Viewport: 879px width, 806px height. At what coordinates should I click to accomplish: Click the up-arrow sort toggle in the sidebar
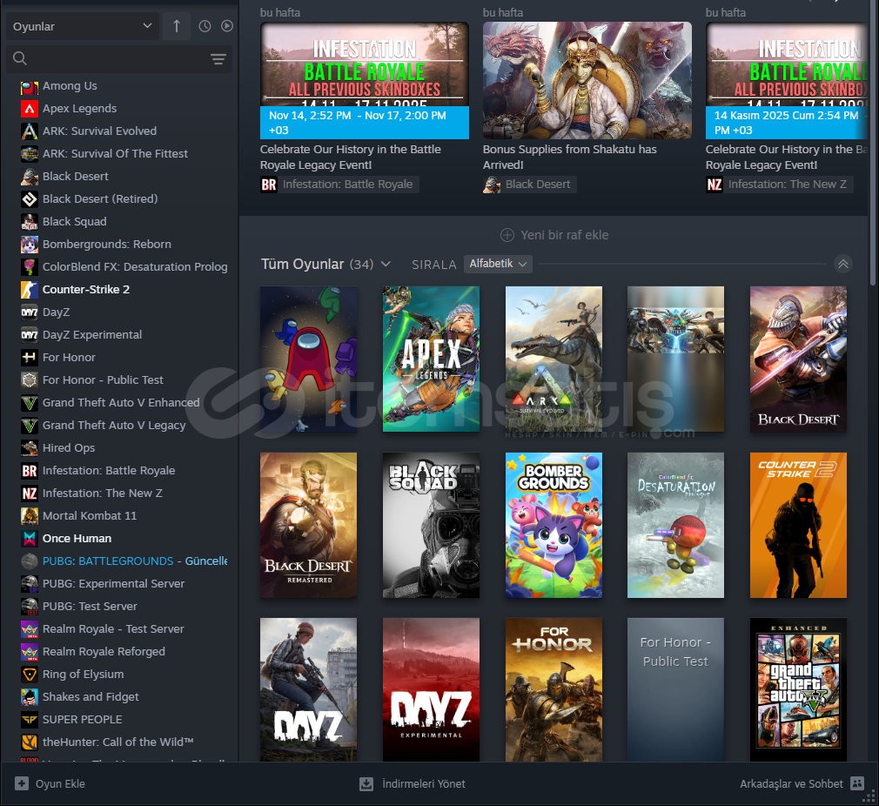point(177,26)
